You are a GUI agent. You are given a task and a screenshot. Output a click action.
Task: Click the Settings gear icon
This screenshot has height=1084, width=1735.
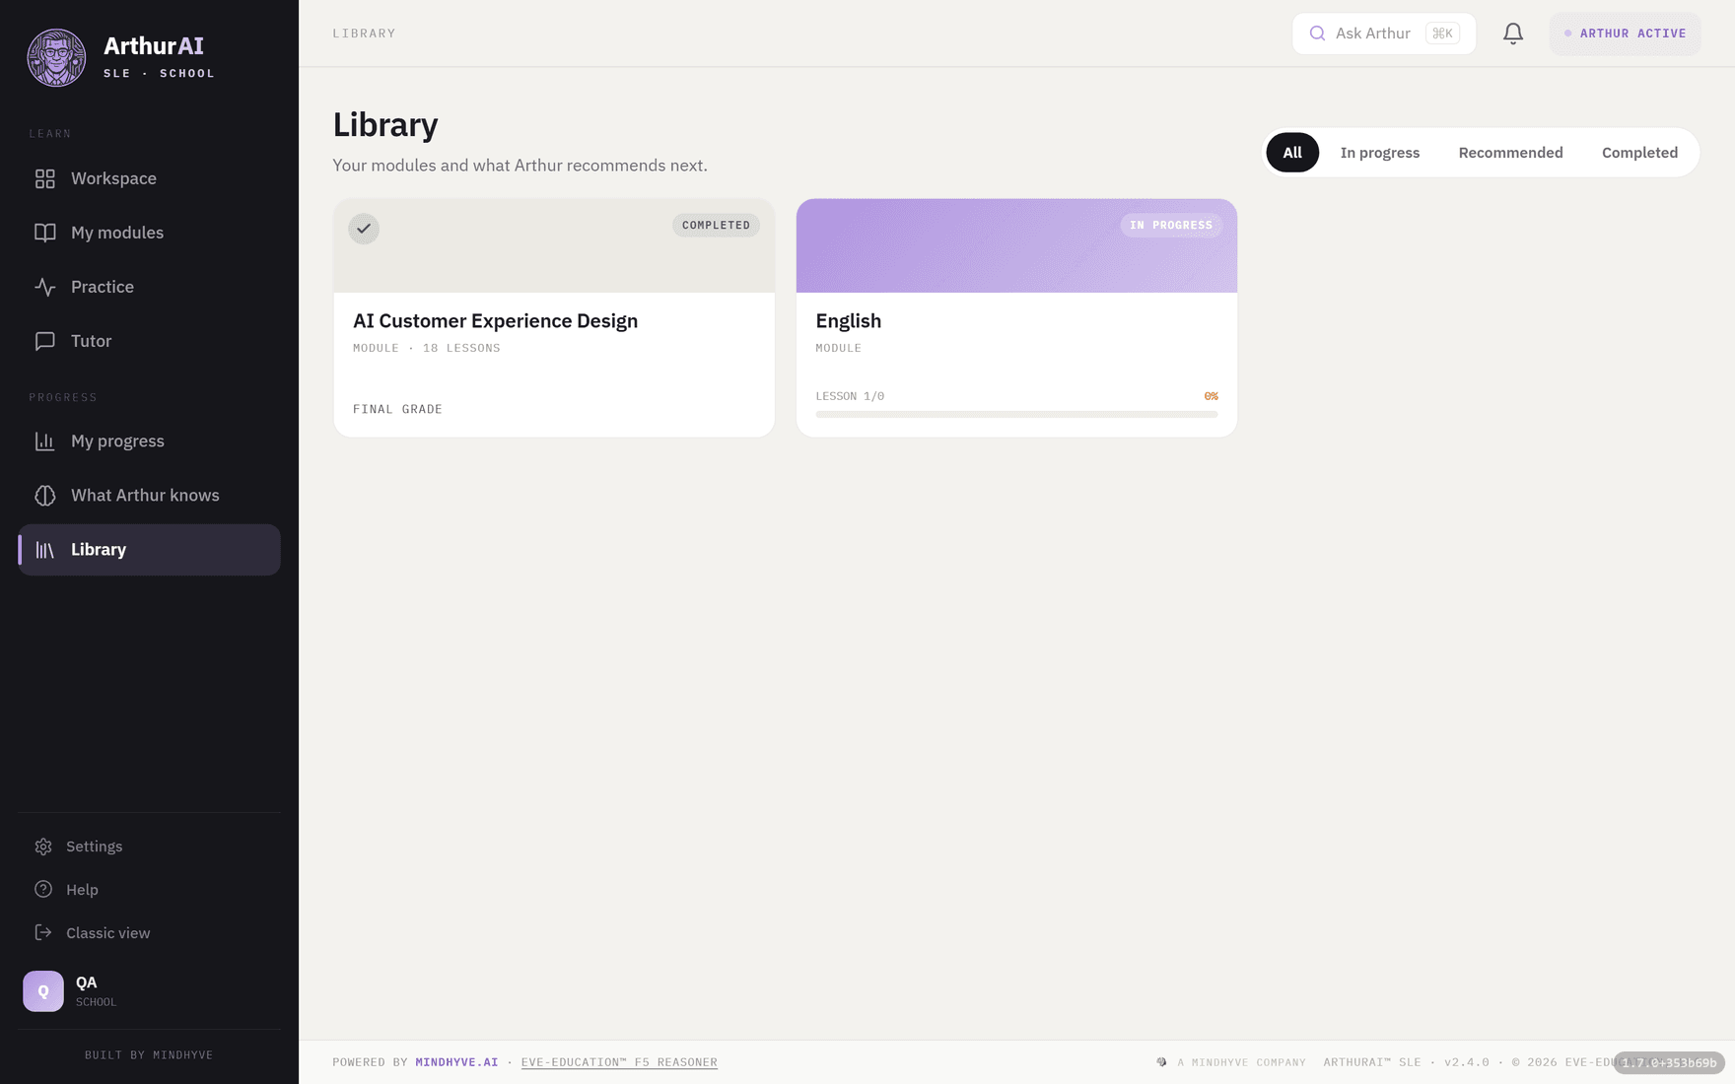tap(43, 847)
